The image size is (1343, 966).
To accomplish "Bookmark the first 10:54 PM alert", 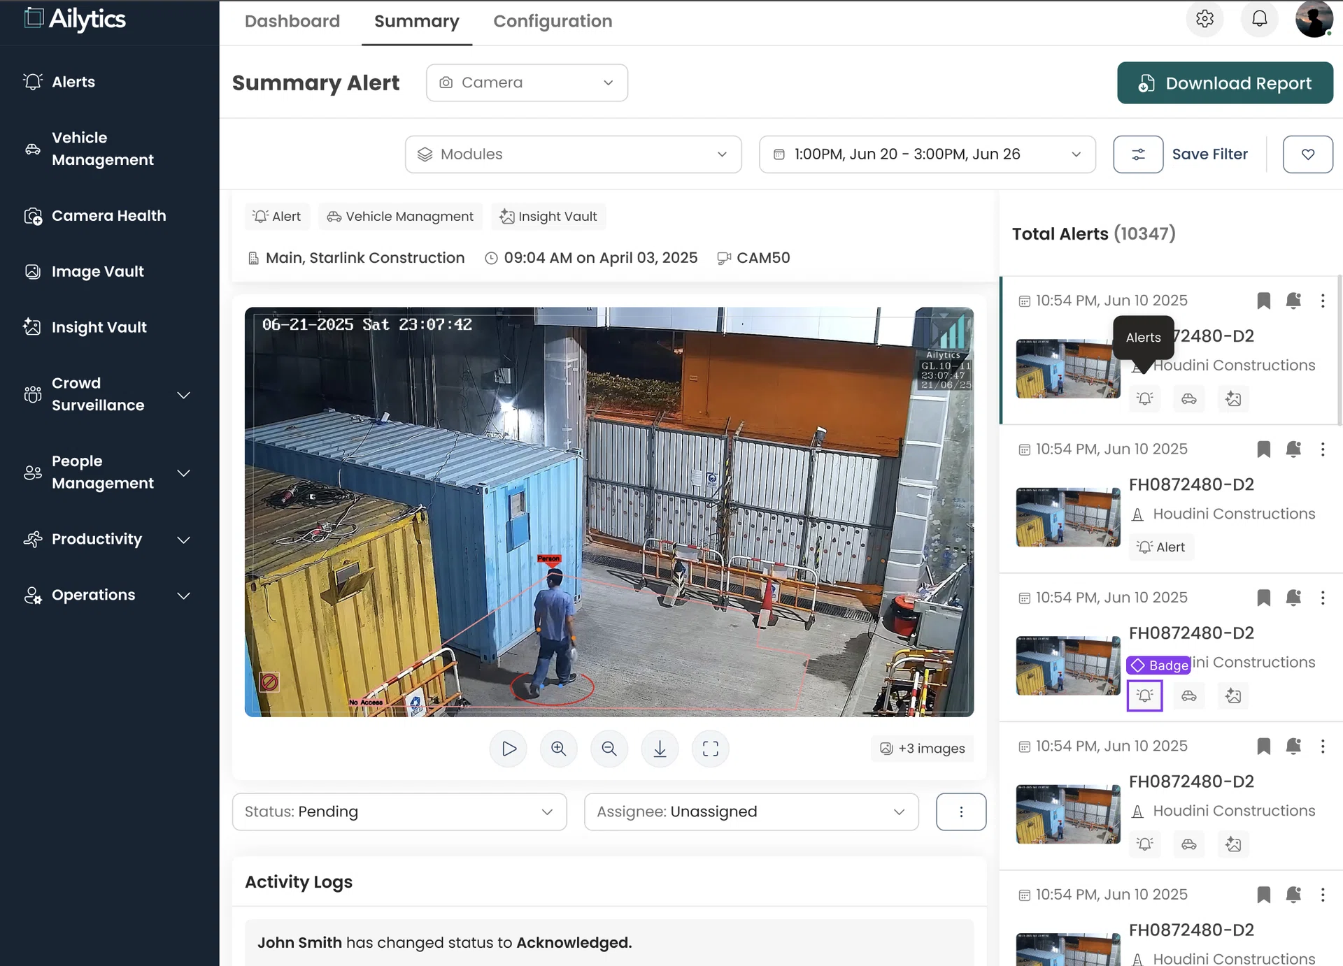I will [1263, 301].
